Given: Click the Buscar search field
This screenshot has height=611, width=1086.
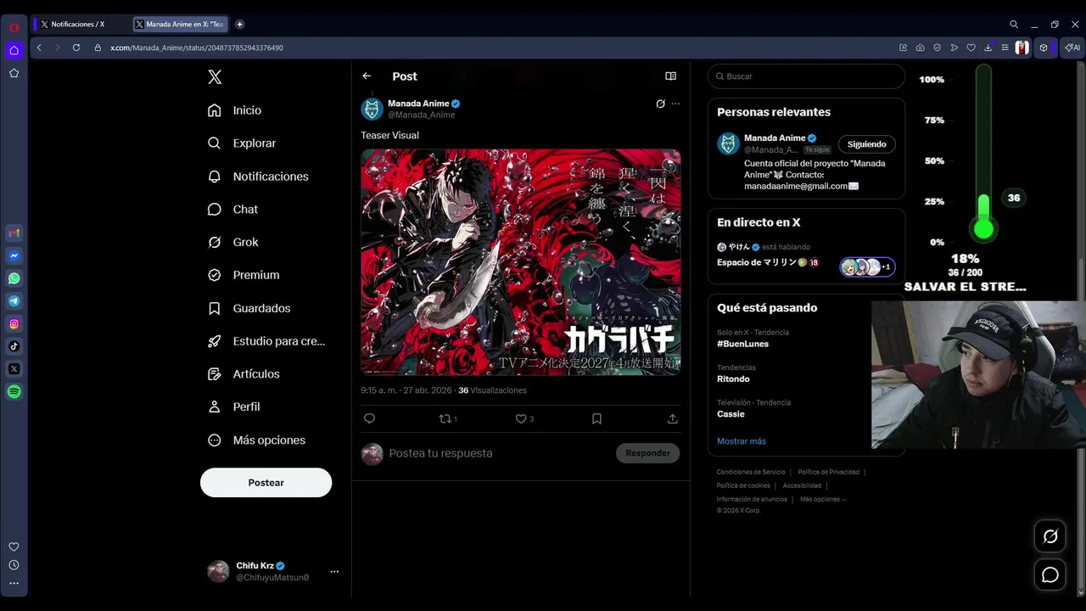Looking at the screenshot, I should click(806, 76).
